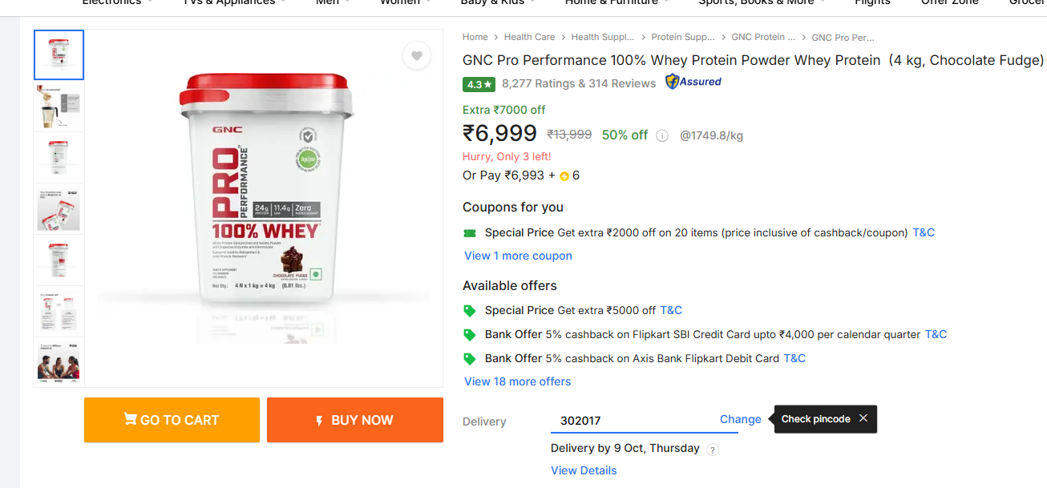Click the delivery date help question icon
The image size is (1047, 488).
pyautogui.click(x=713, y=450)
